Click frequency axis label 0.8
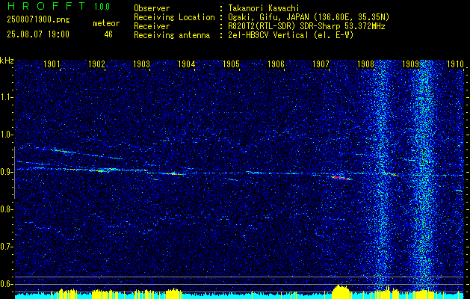This screenshot has height=299, width=470. click(7, 209)
